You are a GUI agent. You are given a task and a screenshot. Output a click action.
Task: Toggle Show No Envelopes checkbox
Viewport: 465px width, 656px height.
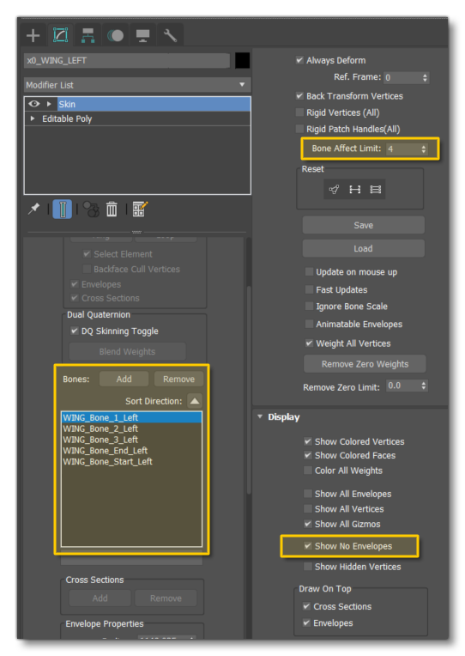pos(308,546)
